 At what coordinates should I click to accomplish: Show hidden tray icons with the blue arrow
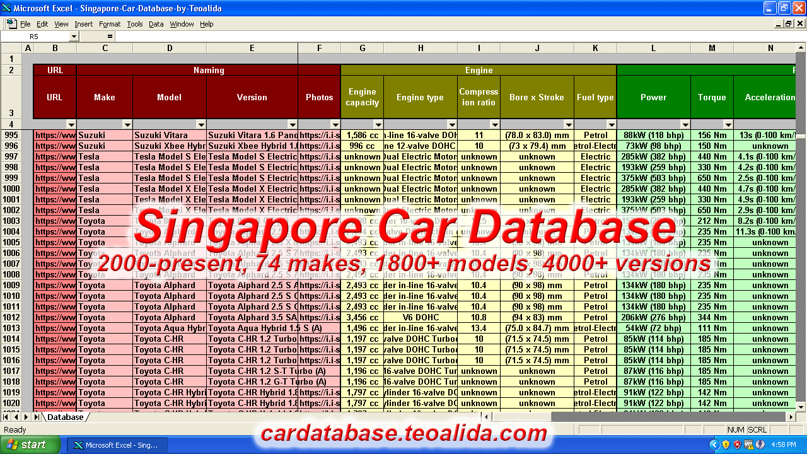click(x=714, y=445)
